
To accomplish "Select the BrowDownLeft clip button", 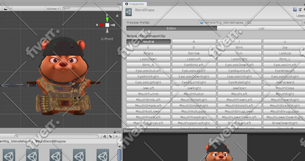I will tap(240, 123).
